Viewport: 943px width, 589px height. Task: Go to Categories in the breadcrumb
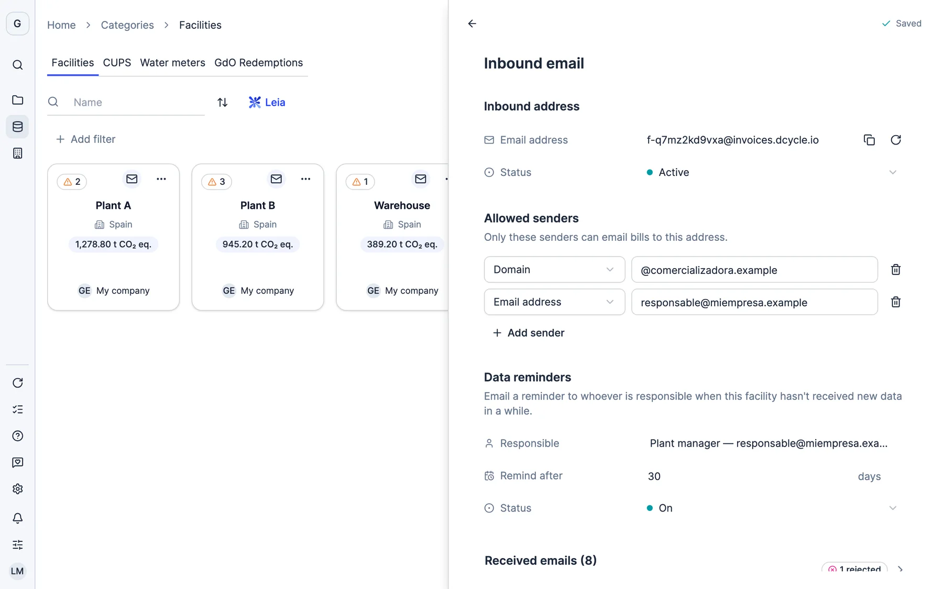(x=127, y=25)
